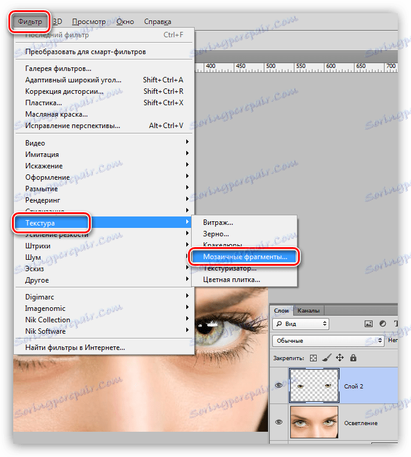Open the Текстура submenu
The height and width of the screenshot is (457, 411).
[x=104, y=223]
